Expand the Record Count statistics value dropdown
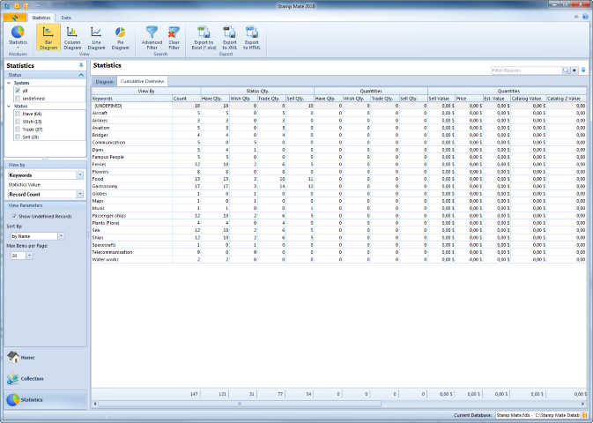 (x=80, y=194)
